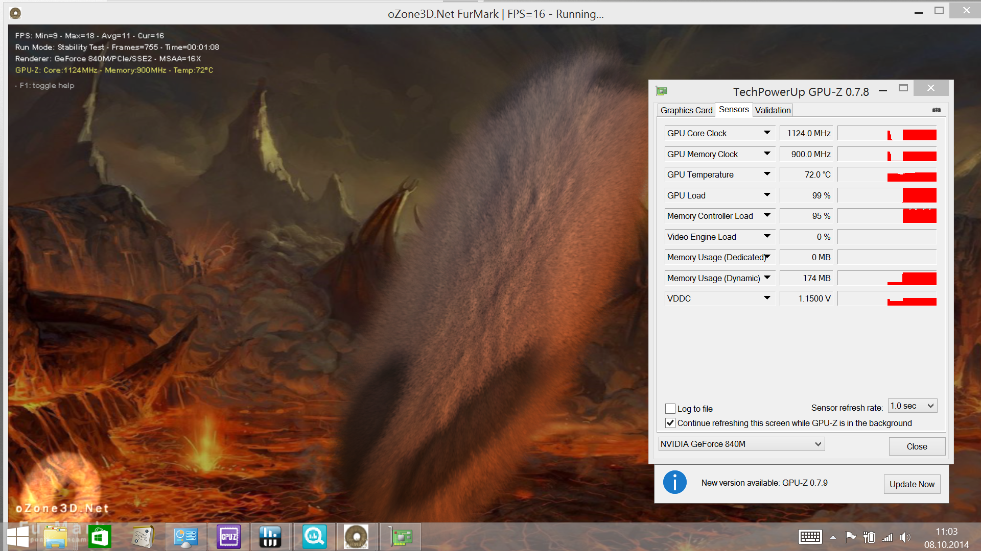Enable the Log to file checkbox

point(670,409)
